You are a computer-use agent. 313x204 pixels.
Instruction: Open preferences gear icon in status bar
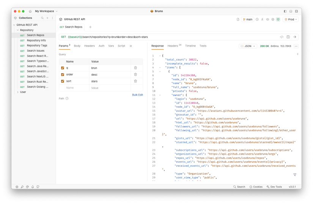point(17,187)
